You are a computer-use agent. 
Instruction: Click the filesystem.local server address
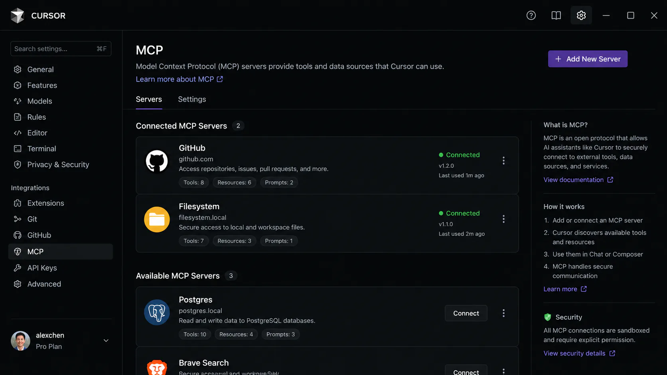point(202,218)
